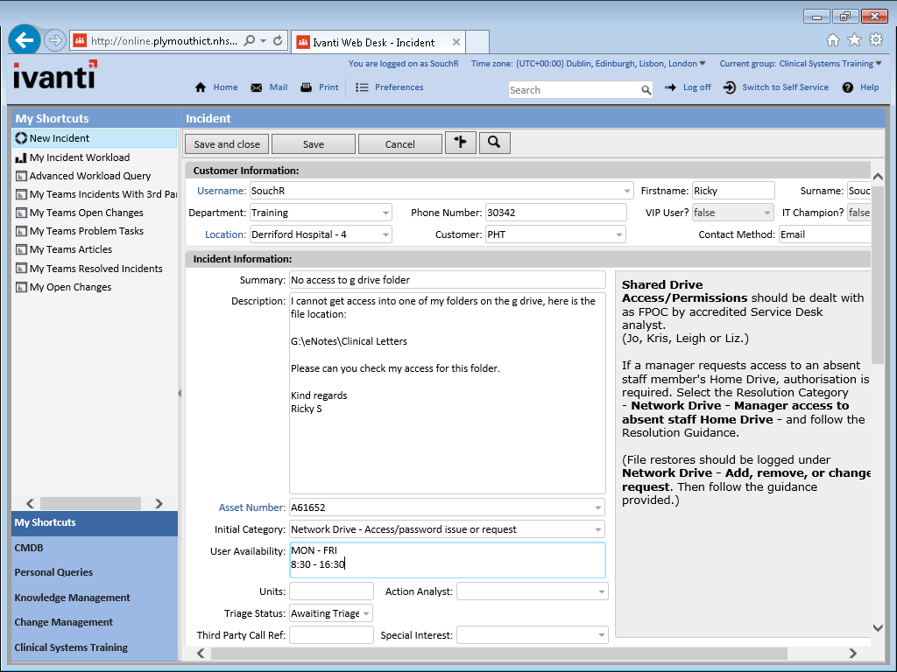Screen dimensions: 897x672
Task: Collapse the left shortcuts panel splitter
Action: [180, 393]
